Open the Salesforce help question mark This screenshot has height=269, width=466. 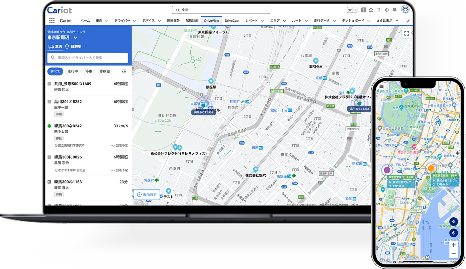coord(379,10)
